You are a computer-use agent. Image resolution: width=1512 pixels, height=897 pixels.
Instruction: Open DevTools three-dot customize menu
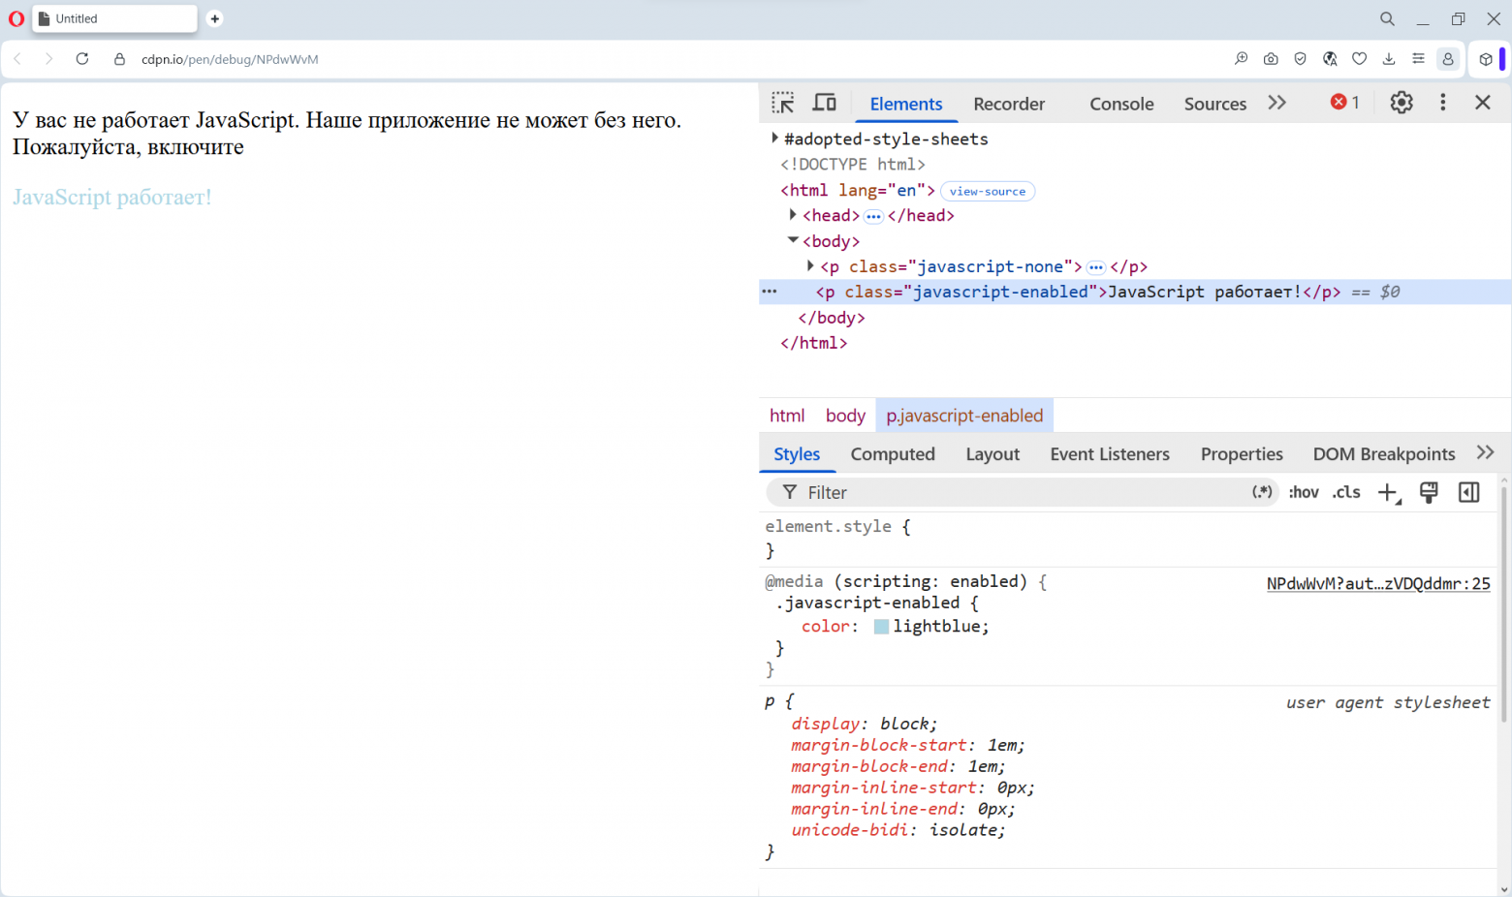(x=1443, y=103)
